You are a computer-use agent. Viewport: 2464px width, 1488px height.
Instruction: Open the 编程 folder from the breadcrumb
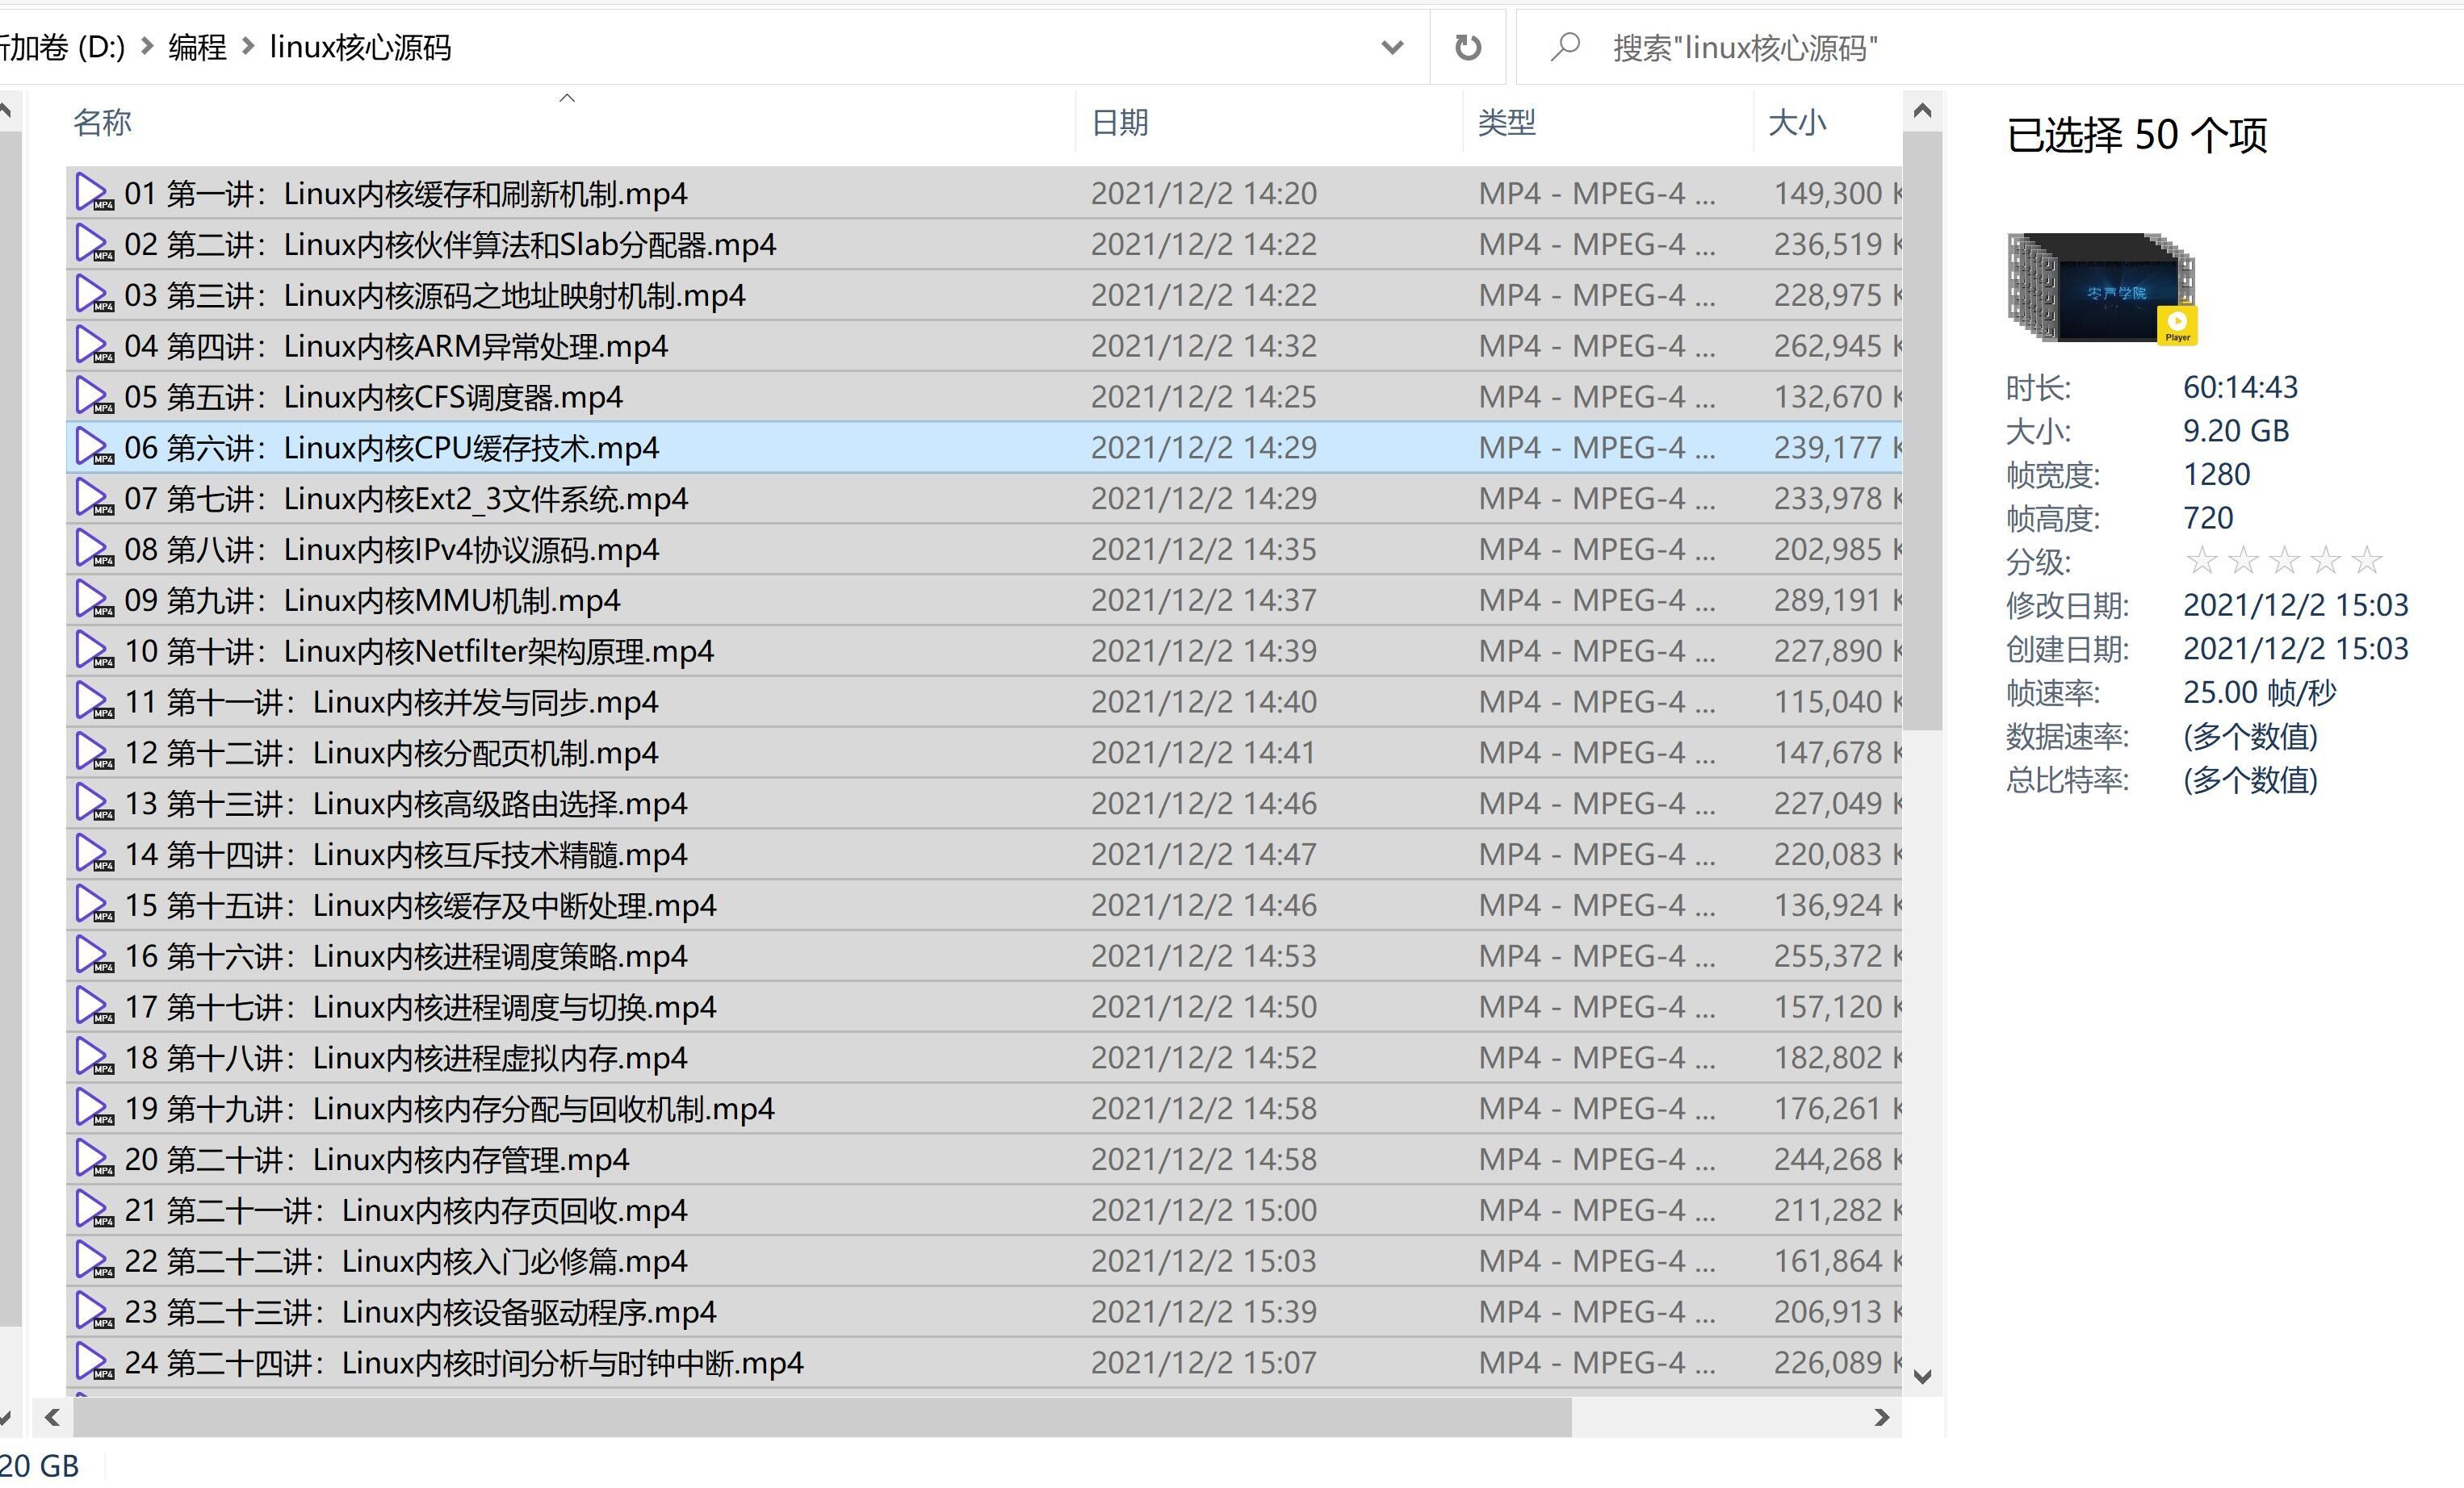pos(196,46)
